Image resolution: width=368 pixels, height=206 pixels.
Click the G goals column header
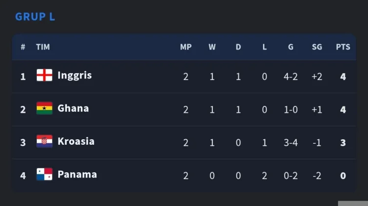pyautogui.click(x=290, y=47)
